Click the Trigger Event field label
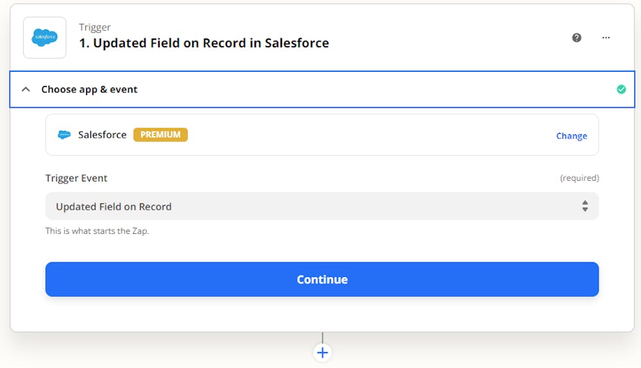 (76, 178)
